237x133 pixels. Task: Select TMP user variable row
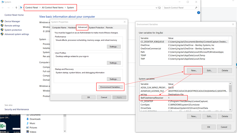click(x=184, y=59)
